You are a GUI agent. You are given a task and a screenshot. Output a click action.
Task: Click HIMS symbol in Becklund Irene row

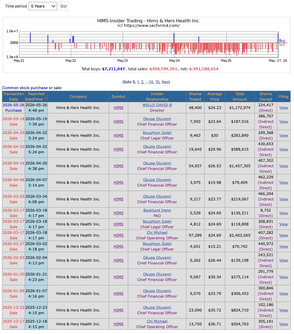click(118, 213)
